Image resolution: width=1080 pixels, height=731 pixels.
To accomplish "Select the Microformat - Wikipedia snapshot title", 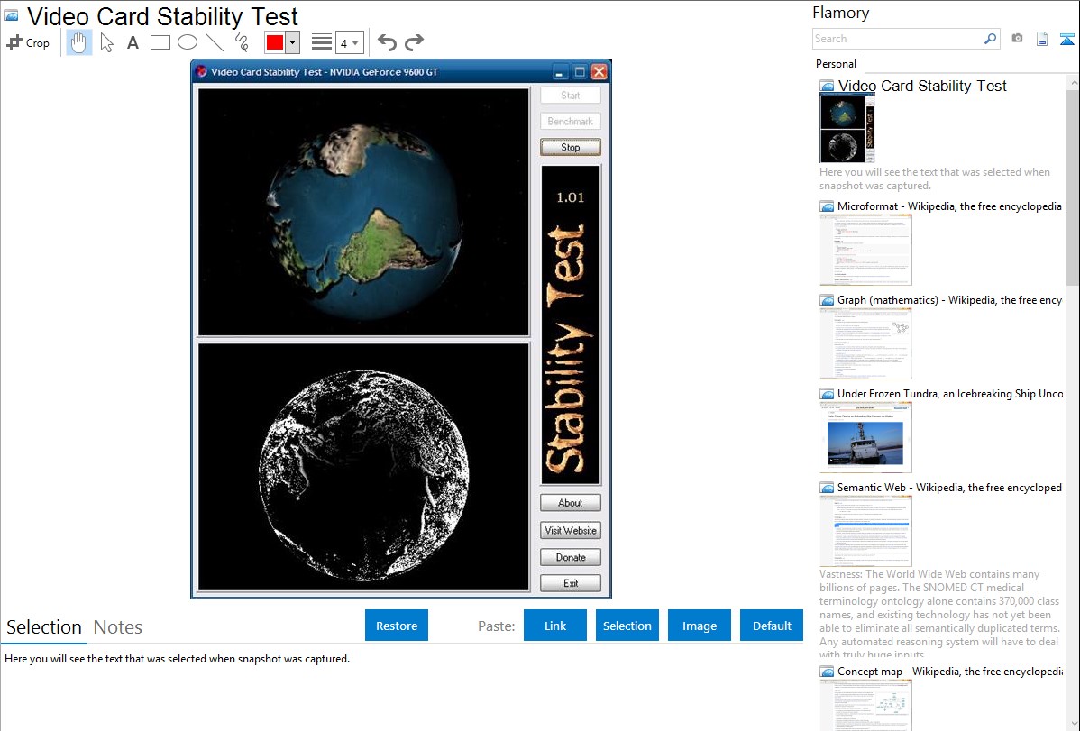I will [949, 206].
